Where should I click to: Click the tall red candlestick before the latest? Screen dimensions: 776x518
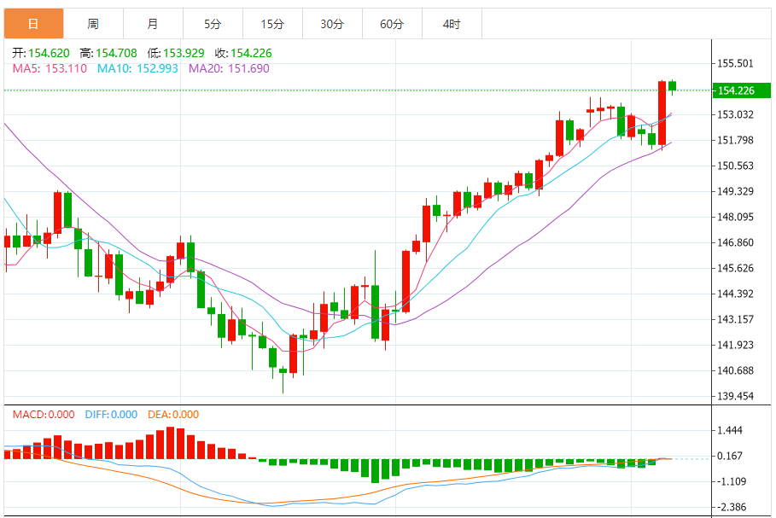click(662, 113)
